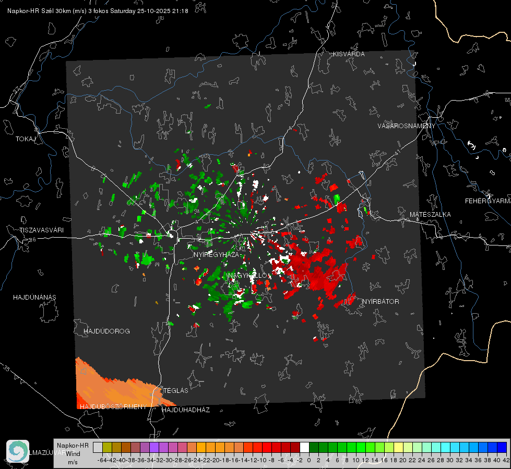Select the HAJDÚBÖSZÖRMÉNY town label
Image resolution: width=511 pixels, height=469 pixels.
113,407
